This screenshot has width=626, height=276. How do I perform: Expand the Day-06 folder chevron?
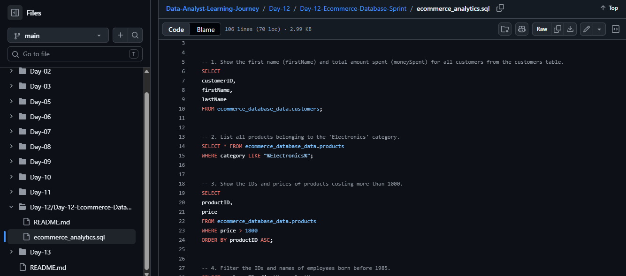pyautogui.click(x=11, y=117)
